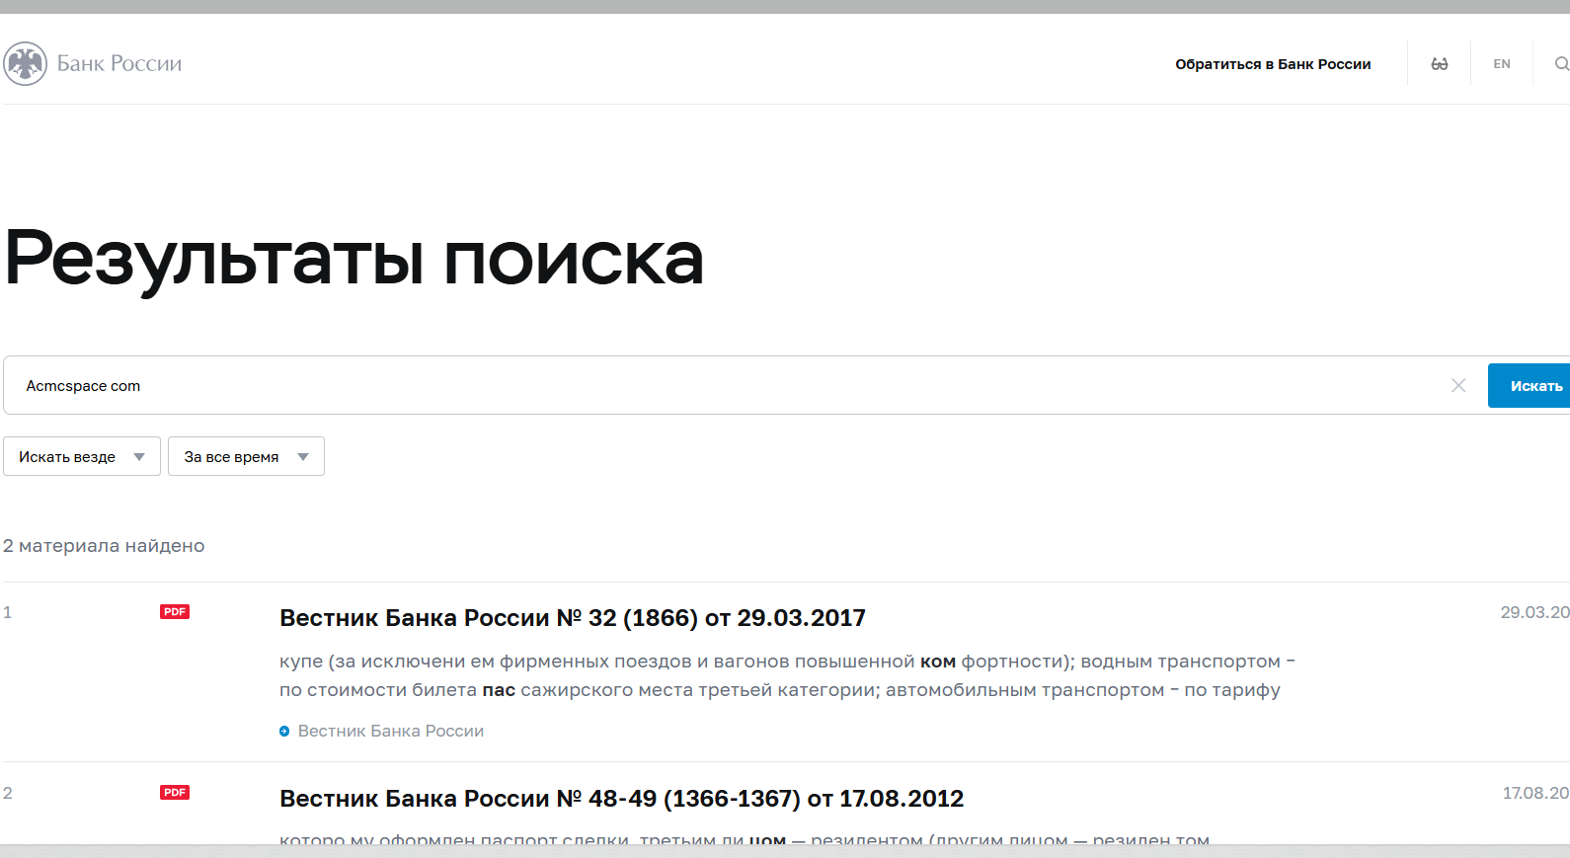Open the Банк России home text logo
This screenshot has width=1570, height=858.
click(118, 64)
